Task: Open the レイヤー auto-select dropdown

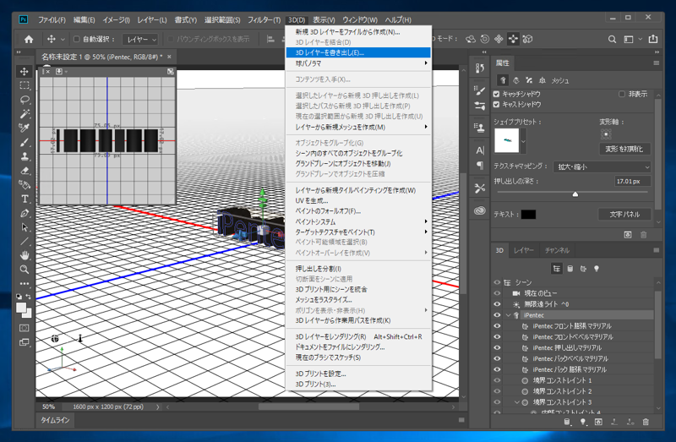Action: coord(140,39)
